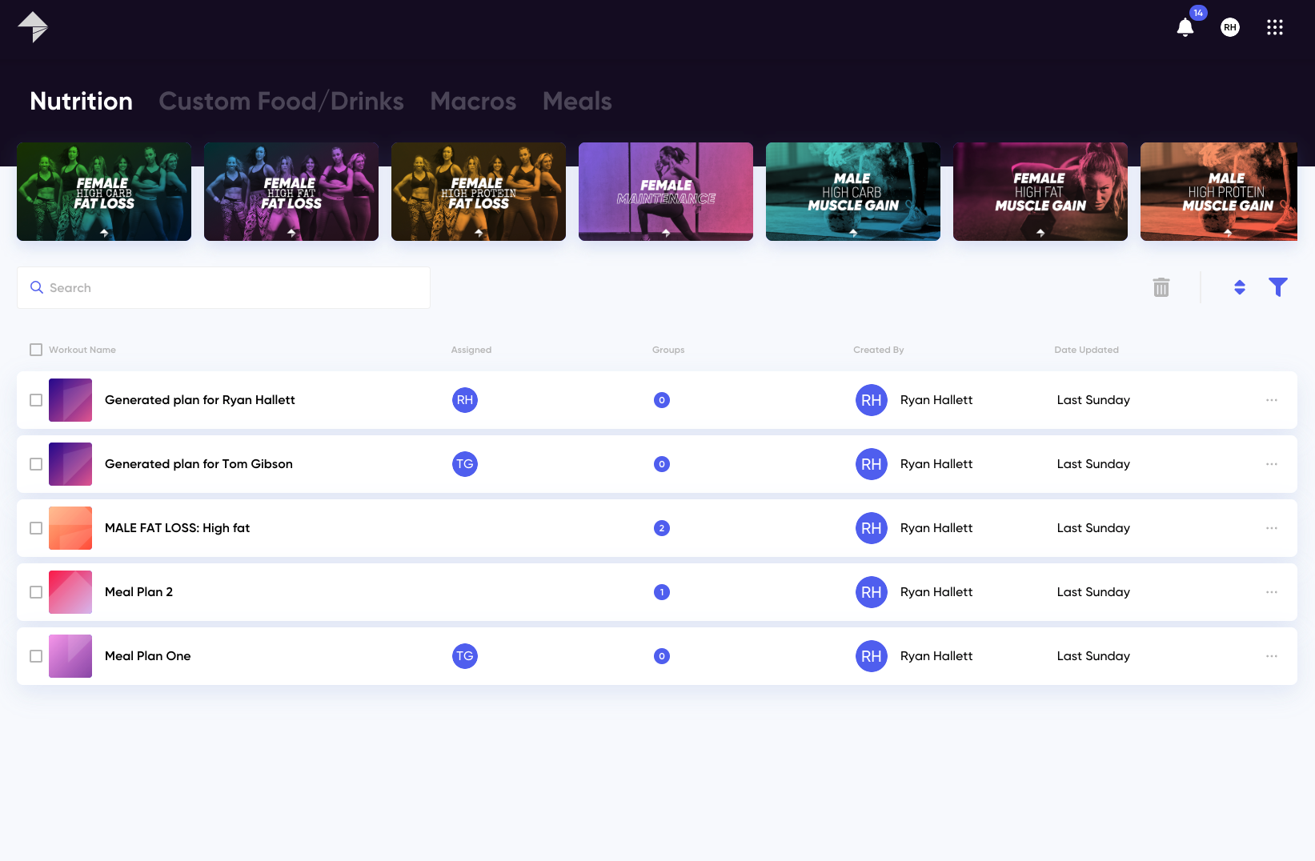Check Generated plan for Tom Gibson row
The image size is (1315, 861).
(36, 464)
